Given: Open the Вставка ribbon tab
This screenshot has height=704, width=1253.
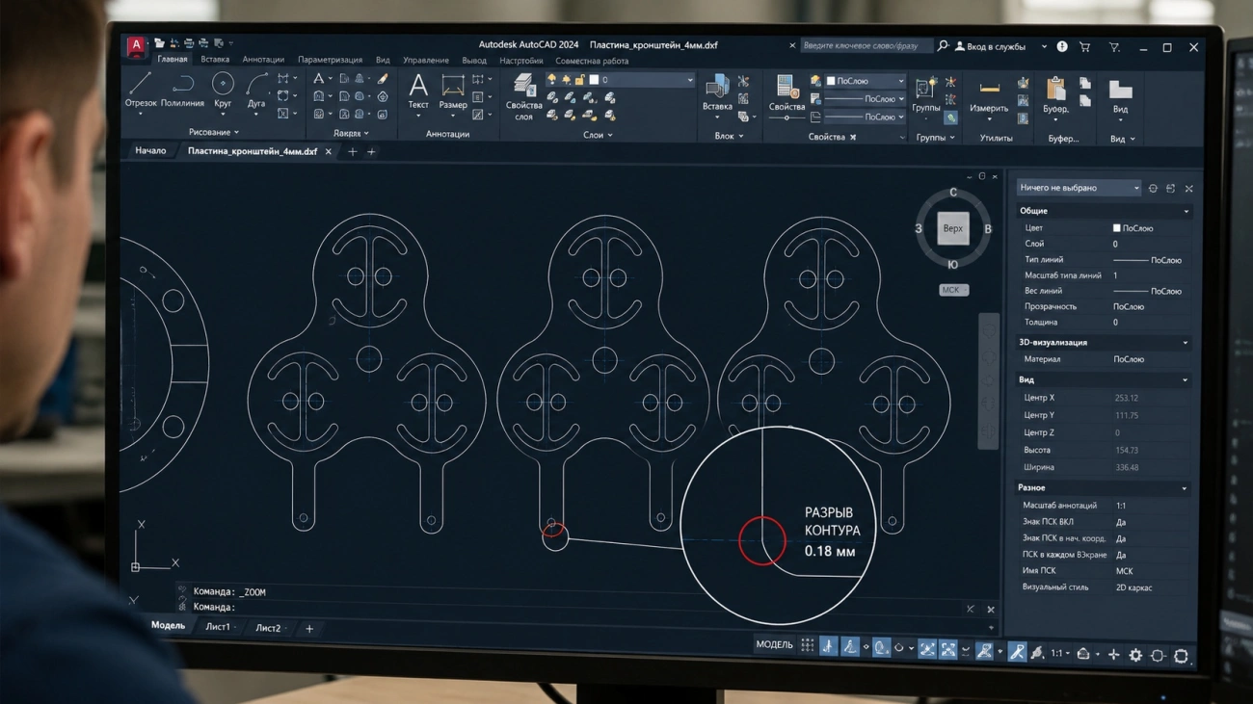Looking at the screenshot, I should tap(215, 60).
